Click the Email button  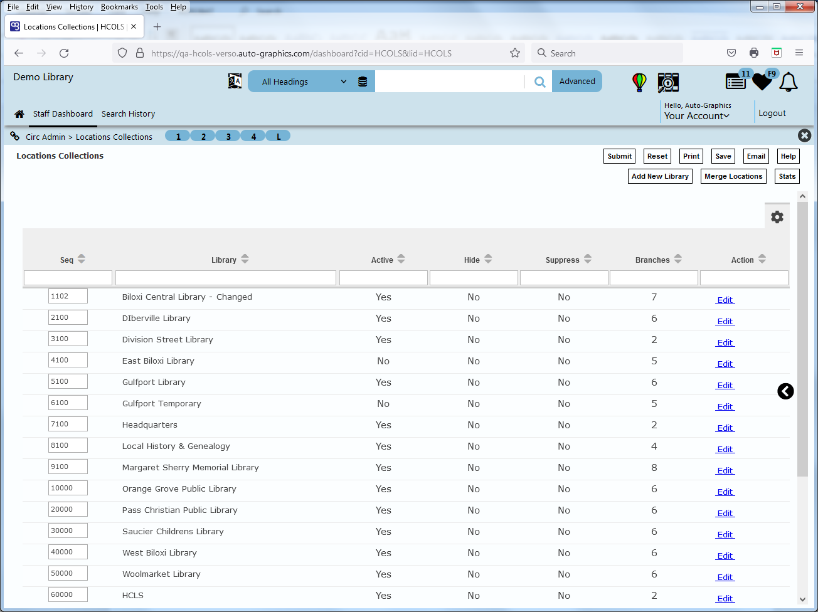pos(756,156)
